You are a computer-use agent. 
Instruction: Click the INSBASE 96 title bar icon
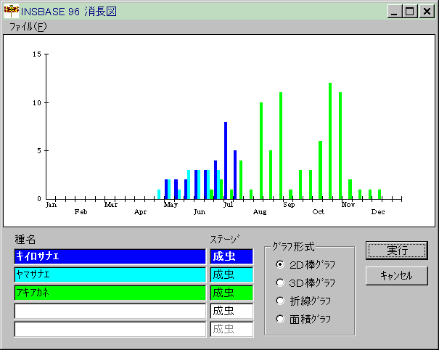tap(11, 11)
